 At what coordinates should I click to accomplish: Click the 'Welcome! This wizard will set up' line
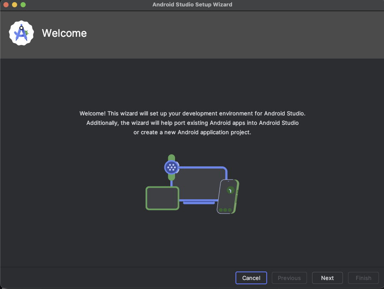pyautogui.click(x=192, y=113)
